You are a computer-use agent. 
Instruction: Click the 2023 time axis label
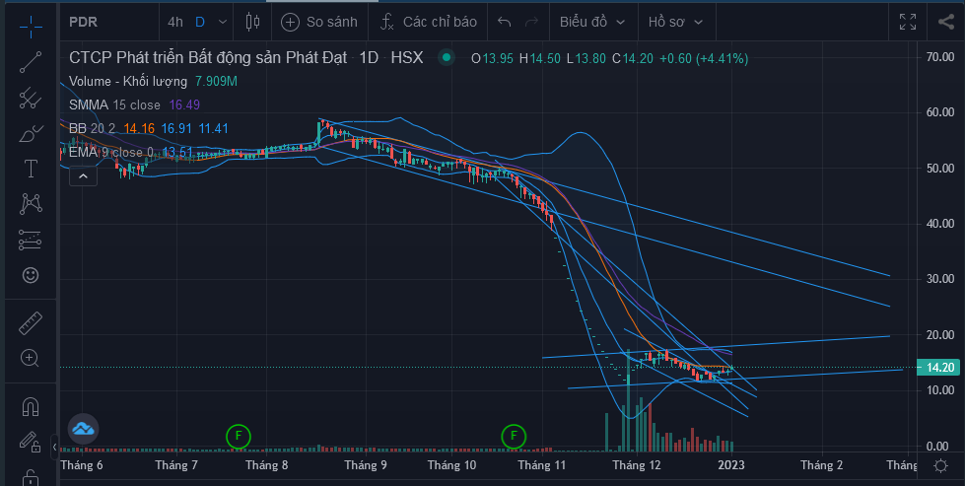click(731, 465)
